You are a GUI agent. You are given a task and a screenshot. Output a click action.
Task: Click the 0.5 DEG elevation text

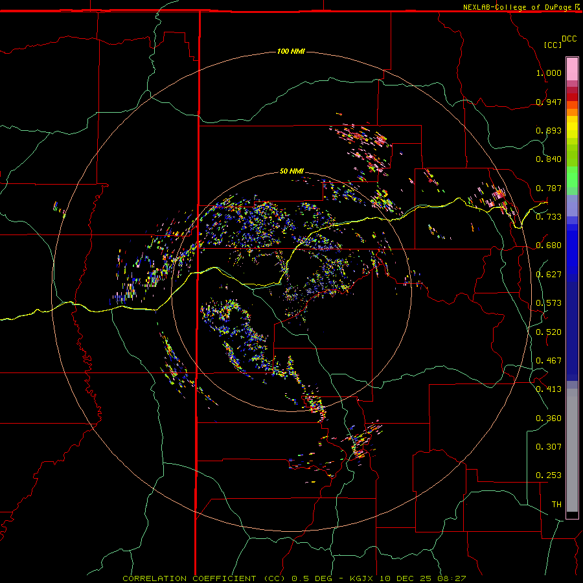tap(313, 578)
